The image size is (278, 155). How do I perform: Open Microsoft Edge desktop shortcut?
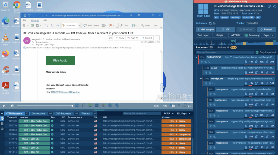[x=5, y=23]
